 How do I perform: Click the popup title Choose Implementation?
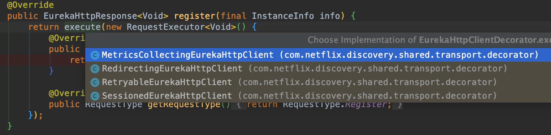(429, 40)
